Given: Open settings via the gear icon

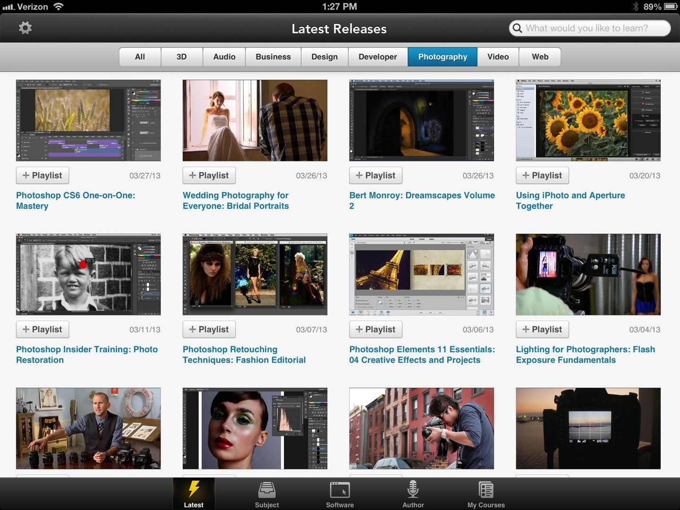Looking at the screenshot, I should [x=25, y=28].
